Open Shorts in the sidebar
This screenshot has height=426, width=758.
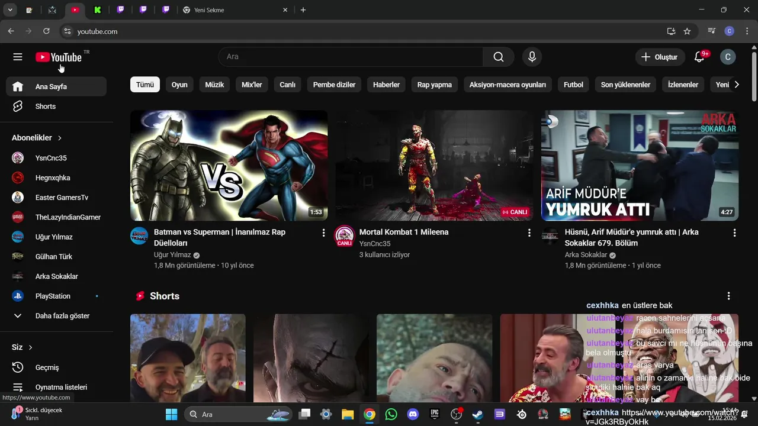(56, 106)
